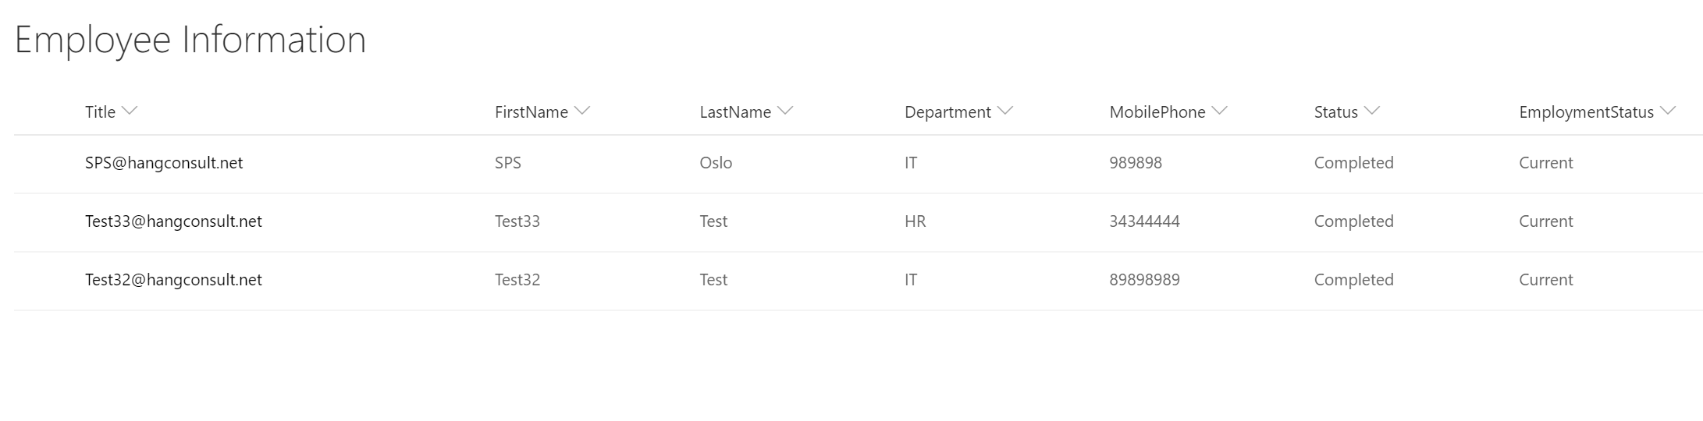Screen dimensions: 1703x421
Task: Click the Department column header label
Action: coord(947,112)
